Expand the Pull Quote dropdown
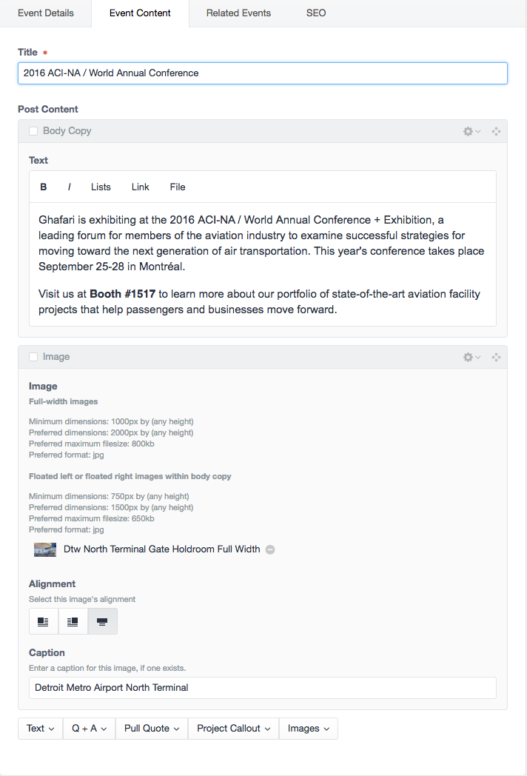 152,729
